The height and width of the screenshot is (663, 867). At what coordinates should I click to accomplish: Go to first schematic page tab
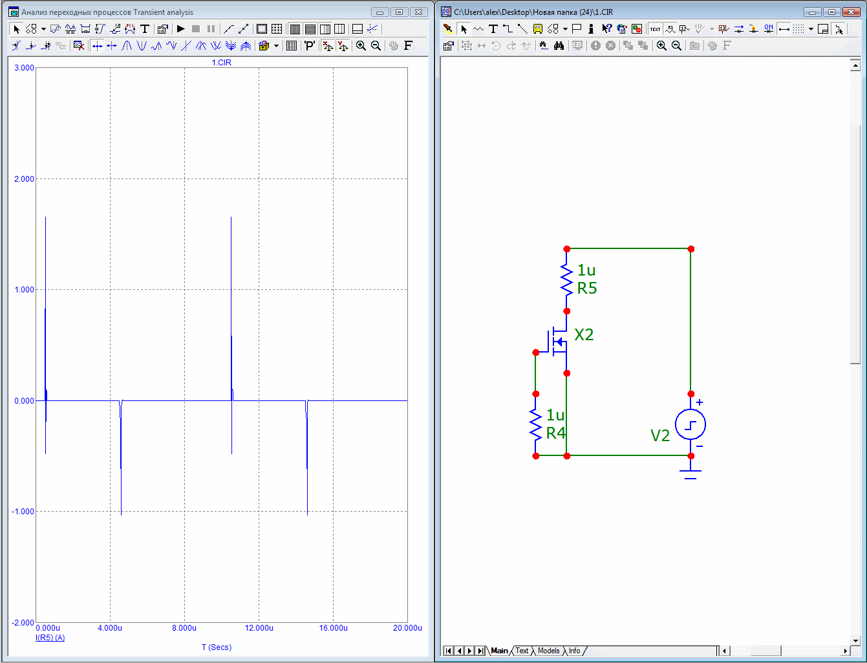pos(449,651)
